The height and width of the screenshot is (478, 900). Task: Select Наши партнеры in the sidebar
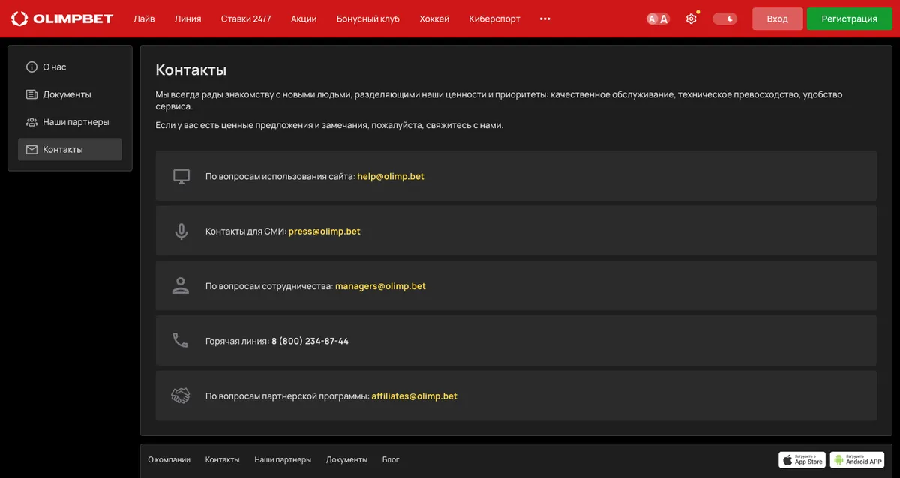70,121
